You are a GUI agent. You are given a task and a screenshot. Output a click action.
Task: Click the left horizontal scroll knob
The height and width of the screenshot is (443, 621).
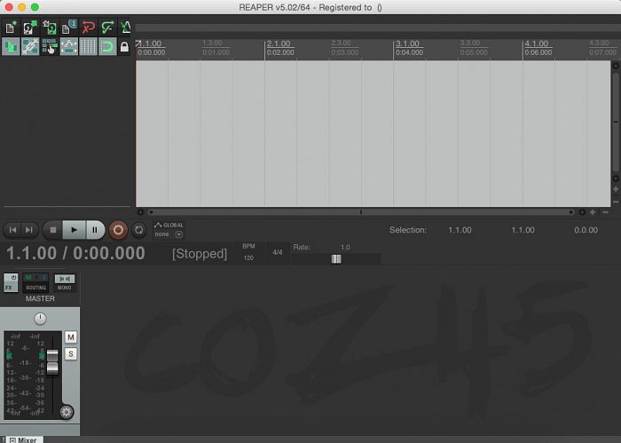(x=140, y=212)
